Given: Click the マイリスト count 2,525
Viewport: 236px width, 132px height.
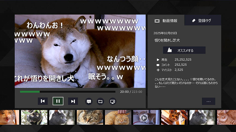Looking at the screenshot, I should tap(179, 70).
